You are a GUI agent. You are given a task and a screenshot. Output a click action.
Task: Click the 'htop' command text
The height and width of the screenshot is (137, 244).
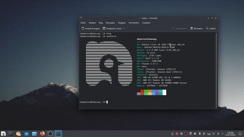coord(109,33)
